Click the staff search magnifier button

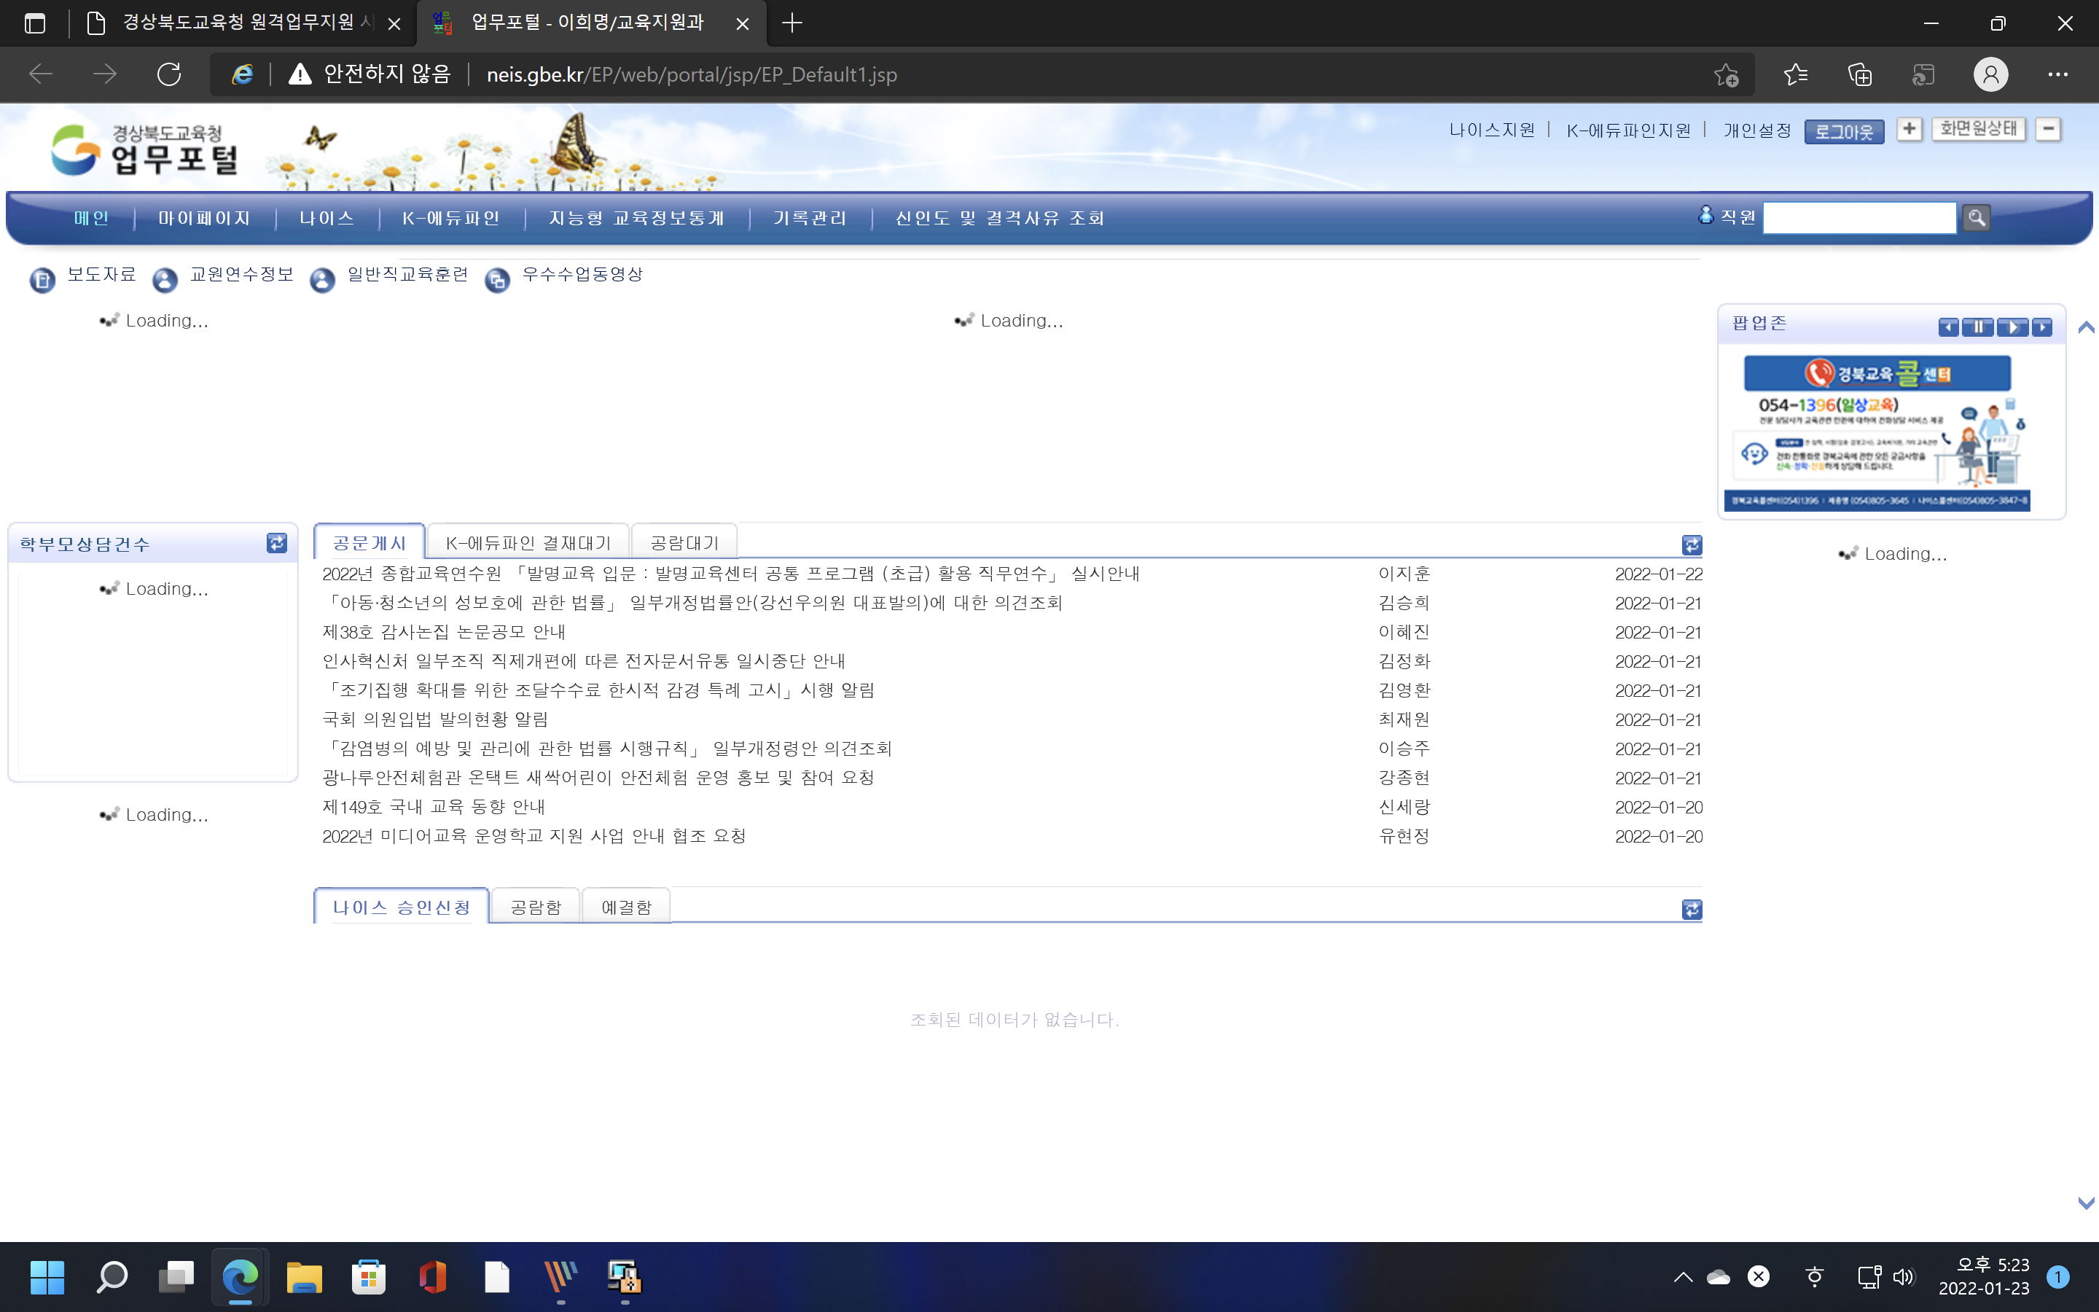[1976, 218]
